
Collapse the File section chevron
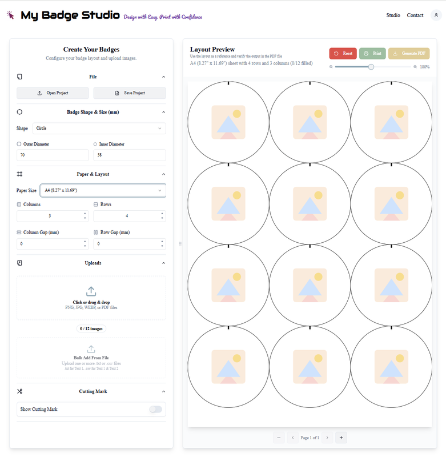coord(163,77)
